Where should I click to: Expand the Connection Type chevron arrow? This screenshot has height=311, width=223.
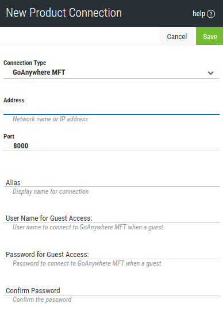[x=210, y=73]
